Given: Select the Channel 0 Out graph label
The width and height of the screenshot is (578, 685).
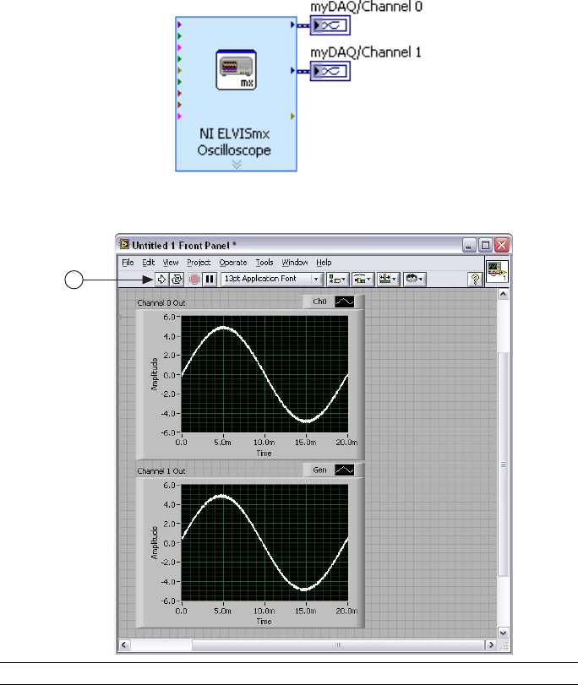Looking at the screenshot, I should pyautogui.click(x=161, y=302).
